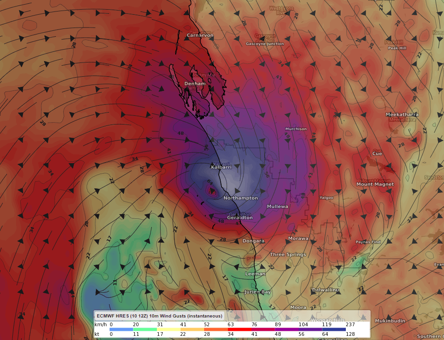The image size is (444, 340).
Task: Click the Mullewa town label
Action: coord(277,207)
